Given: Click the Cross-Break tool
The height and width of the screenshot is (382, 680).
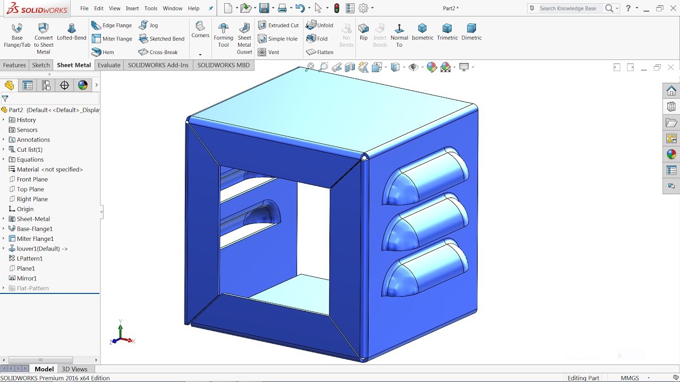Looking at the screenshot, I should [158, 52].
